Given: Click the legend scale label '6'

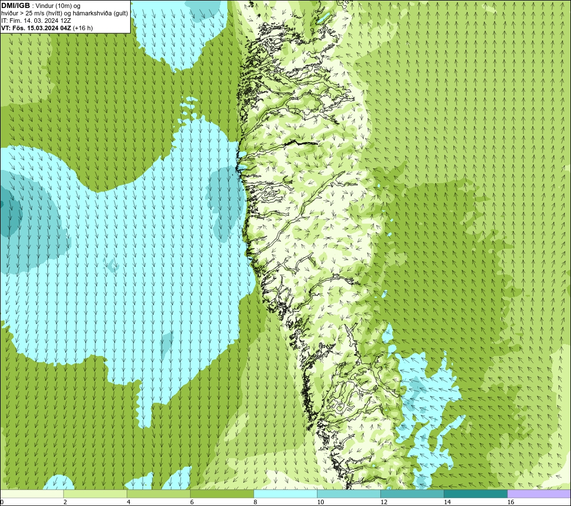Looking at the screenshot, I should pyautogui.click(x=192, y=503).
